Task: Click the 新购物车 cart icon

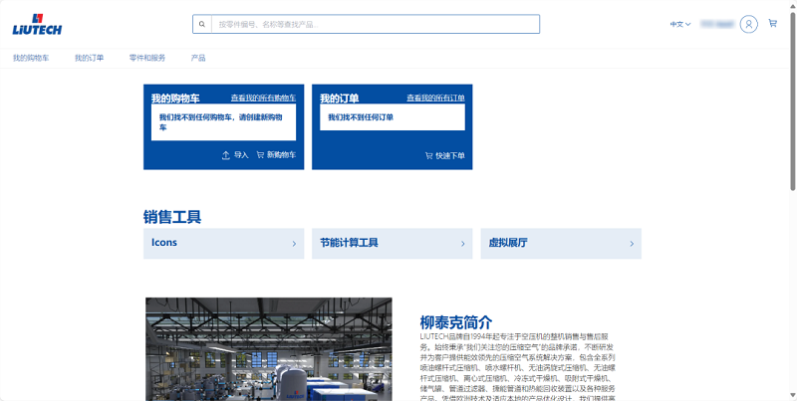Action: tap(260, 155)
